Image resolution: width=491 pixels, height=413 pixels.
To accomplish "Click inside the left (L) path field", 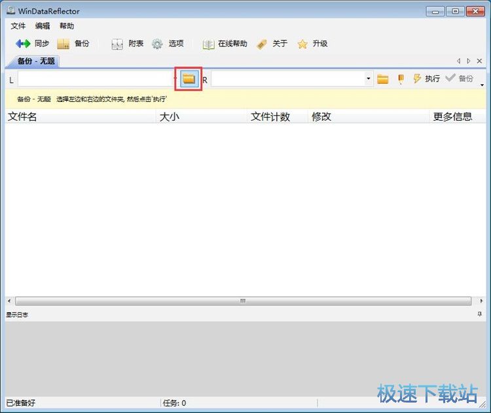I will [96, 79].
